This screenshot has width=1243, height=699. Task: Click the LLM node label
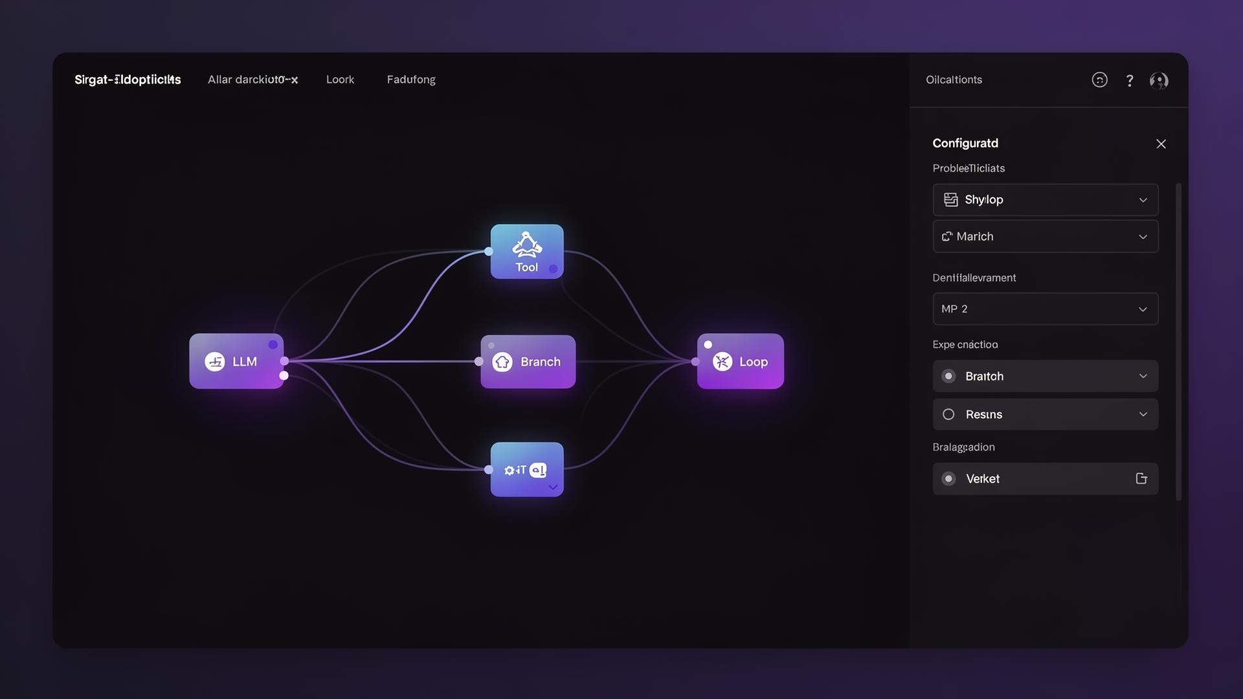click(245, 362)
